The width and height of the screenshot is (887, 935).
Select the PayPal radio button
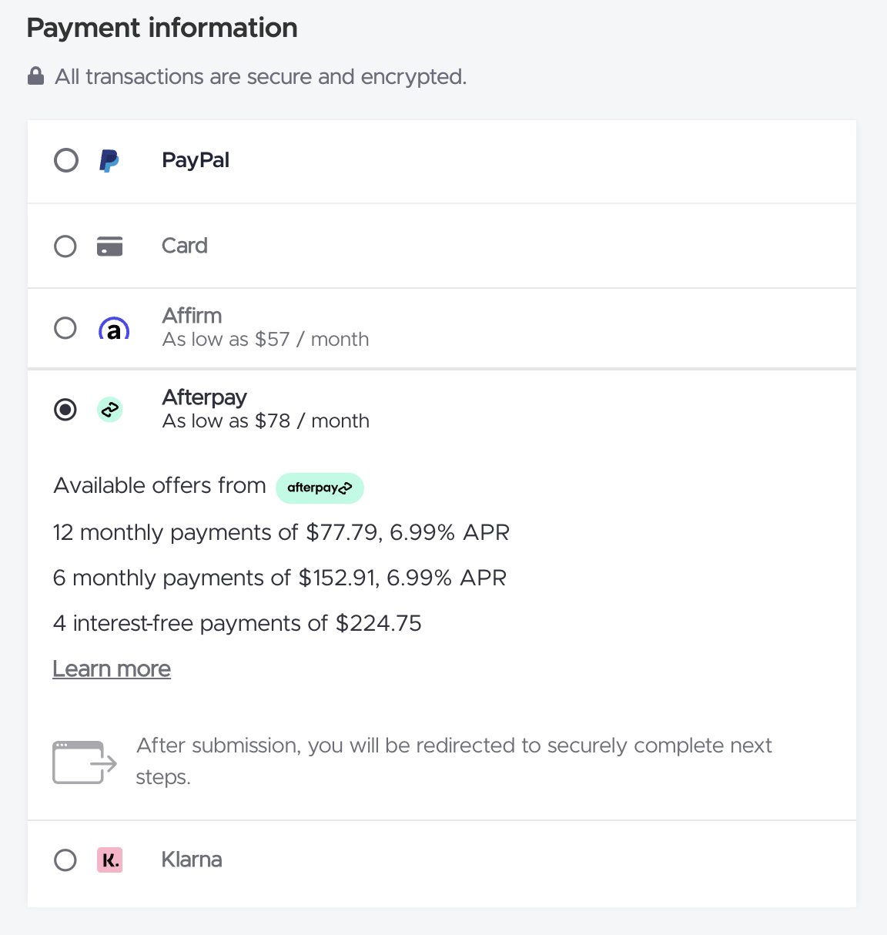pos(66,161)
